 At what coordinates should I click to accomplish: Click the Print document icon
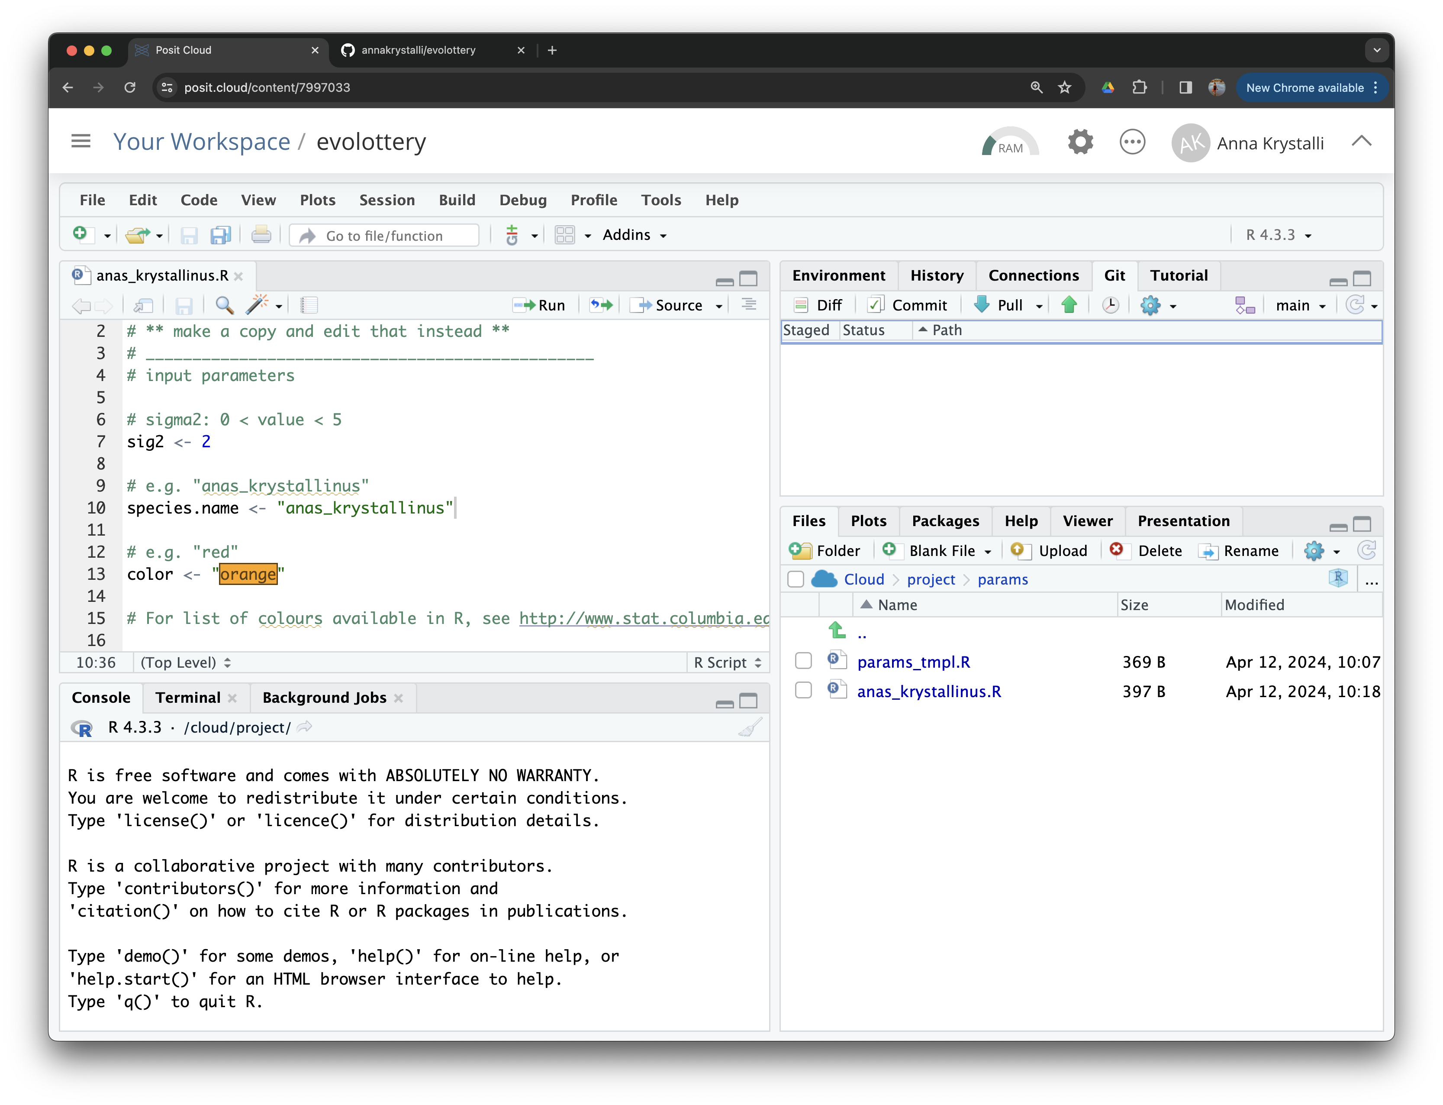(261, 235)
